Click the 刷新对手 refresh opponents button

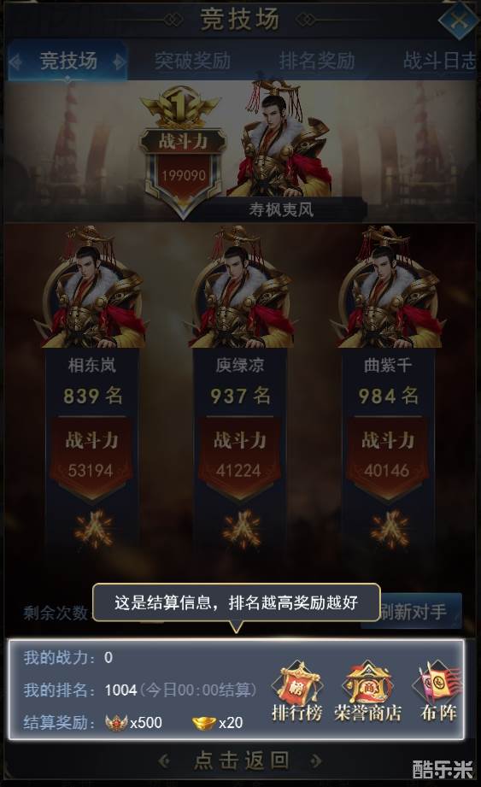(413, 611)
